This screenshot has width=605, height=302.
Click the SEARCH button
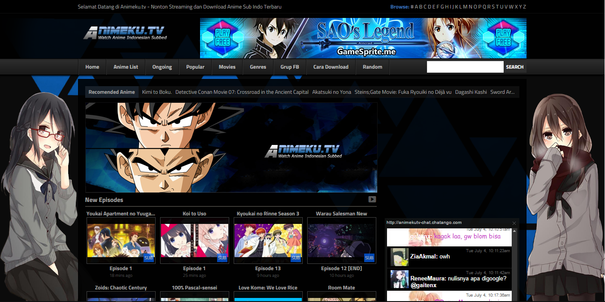515,67
